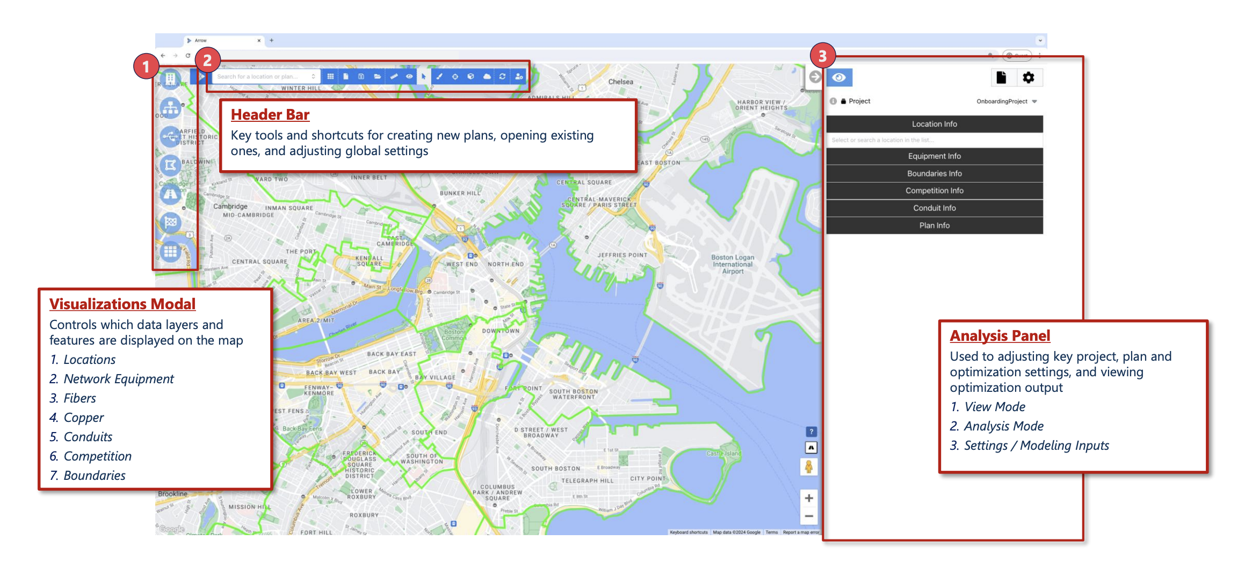
Task: Zoom in the map with the plus button
Action: coord(809,498)
